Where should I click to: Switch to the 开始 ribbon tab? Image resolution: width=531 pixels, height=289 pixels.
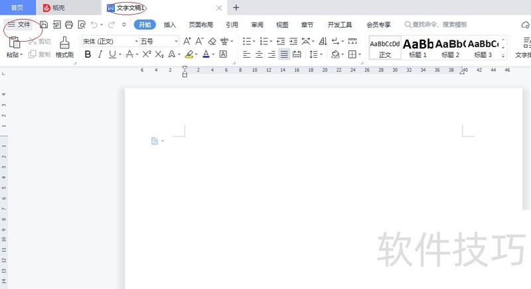145,25
